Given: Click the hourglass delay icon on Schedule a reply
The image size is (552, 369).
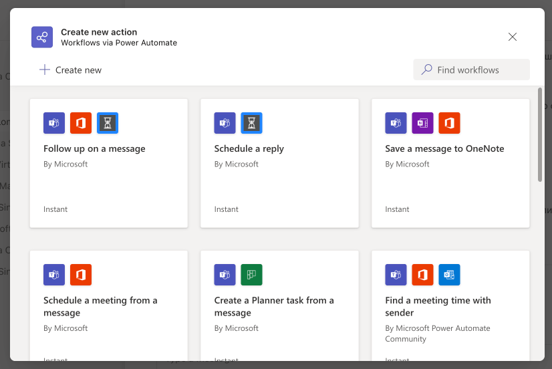Looking at the screenshot, I should click(x=251, y=123).
